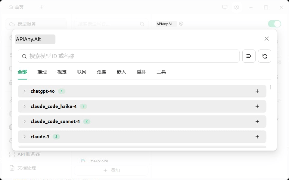Viewport: 289px width, 180px height.
Task: Click the 添加 provider button
Action: [x=111, y=170]
